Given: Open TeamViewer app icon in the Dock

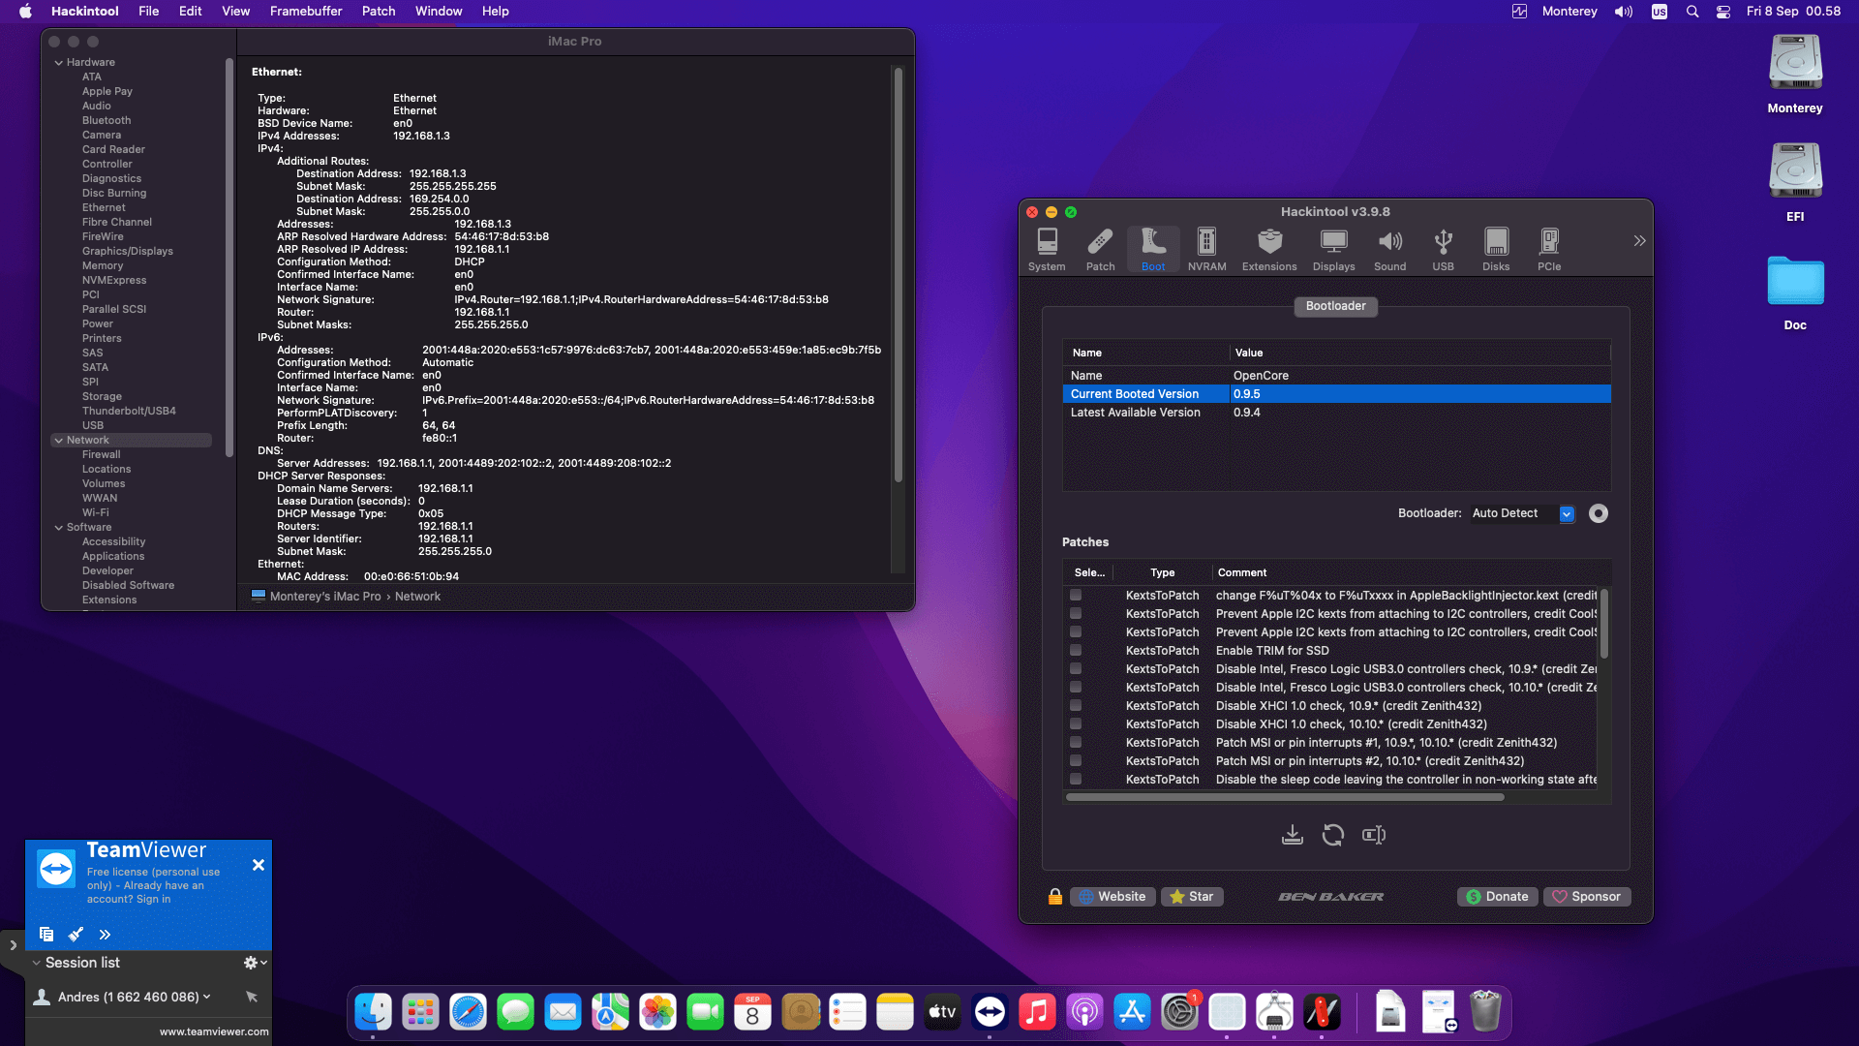Looking at the screenshot, I should 990,1012.
